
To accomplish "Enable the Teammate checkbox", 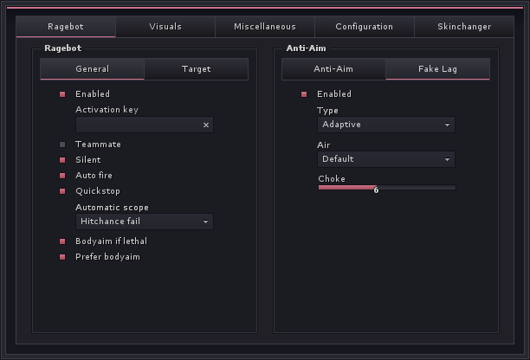I will [x=62, y=145].
